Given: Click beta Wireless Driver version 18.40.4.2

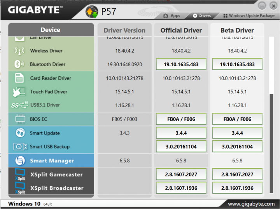Looking at the screenshot, I should click(237, 51).
